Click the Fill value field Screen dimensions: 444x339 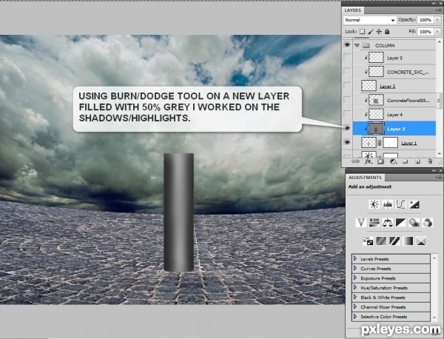click(x=425, y=31)
